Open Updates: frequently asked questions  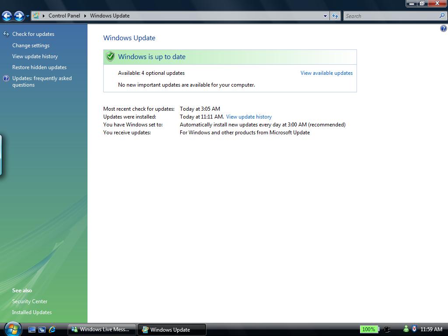(x=42, y=81)
